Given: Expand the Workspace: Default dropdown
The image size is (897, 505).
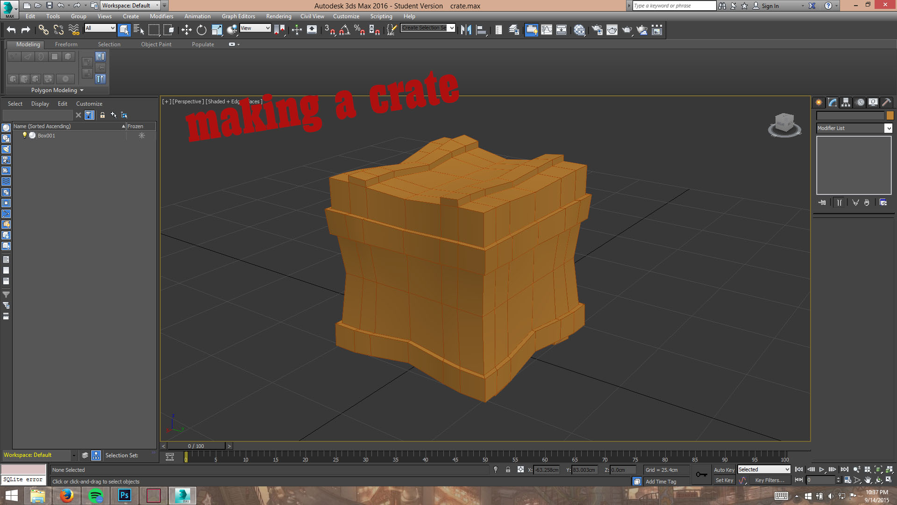Looking at the screenshot, I should pyautogui.click(x=157, y=6).
